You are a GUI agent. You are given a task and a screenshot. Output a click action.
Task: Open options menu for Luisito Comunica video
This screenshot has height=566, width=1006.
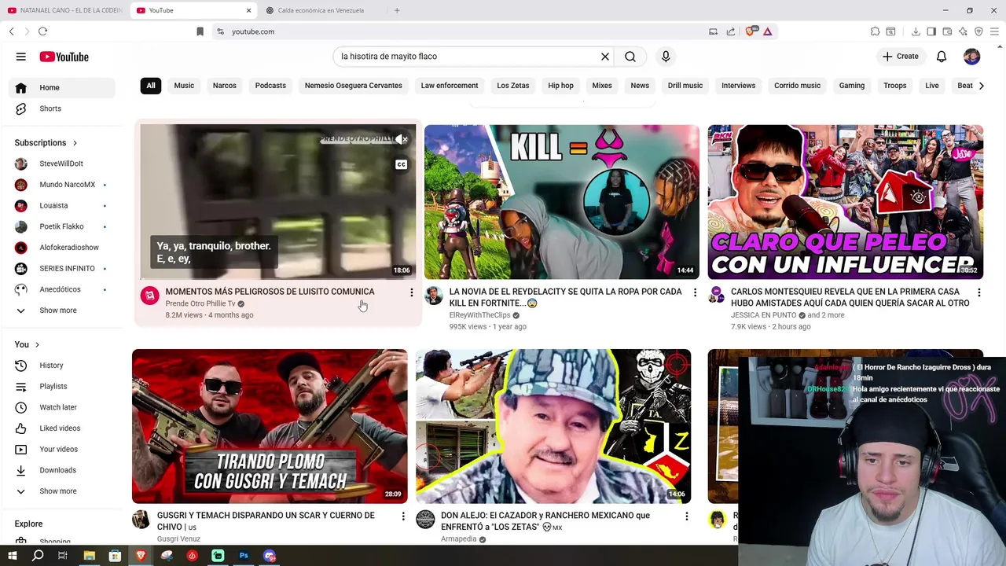coord(411,292)
